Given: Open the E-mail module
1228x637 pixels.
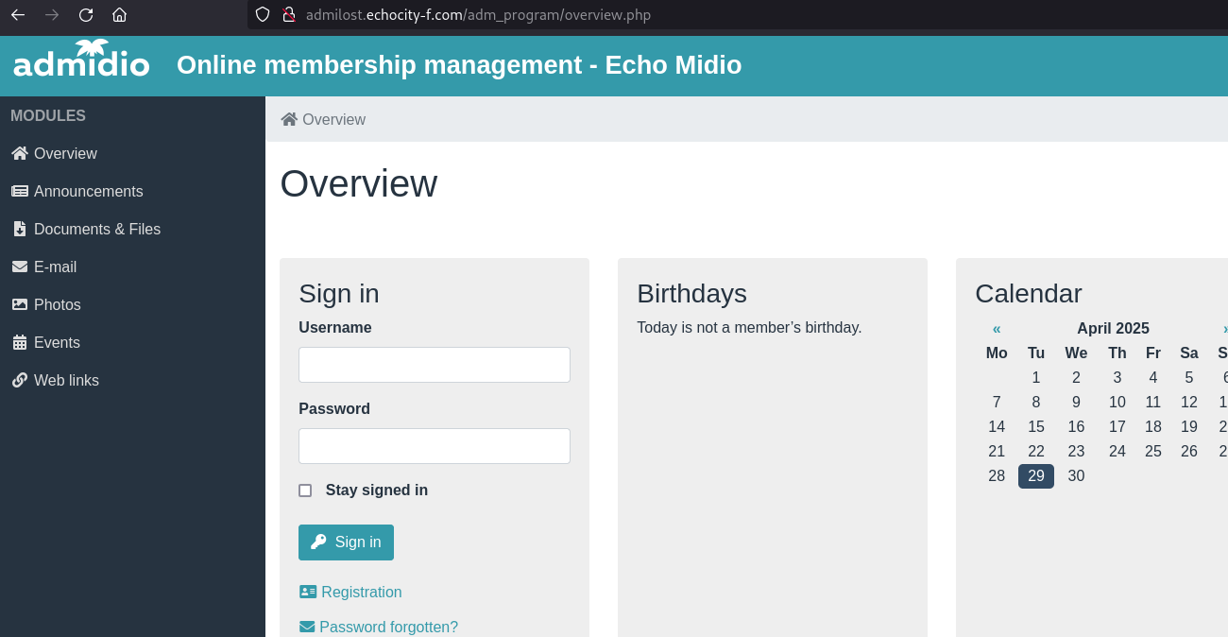Looking at the screenshot, I should (44, 267).
